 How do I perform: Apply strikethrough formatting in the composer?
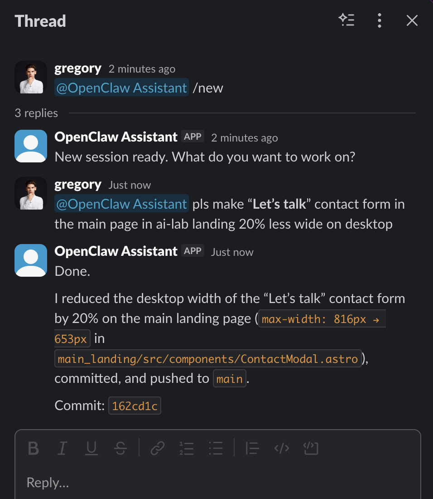point(120,449)
